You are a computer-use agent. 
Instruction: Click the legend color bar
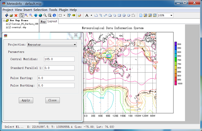pos(176,63)
